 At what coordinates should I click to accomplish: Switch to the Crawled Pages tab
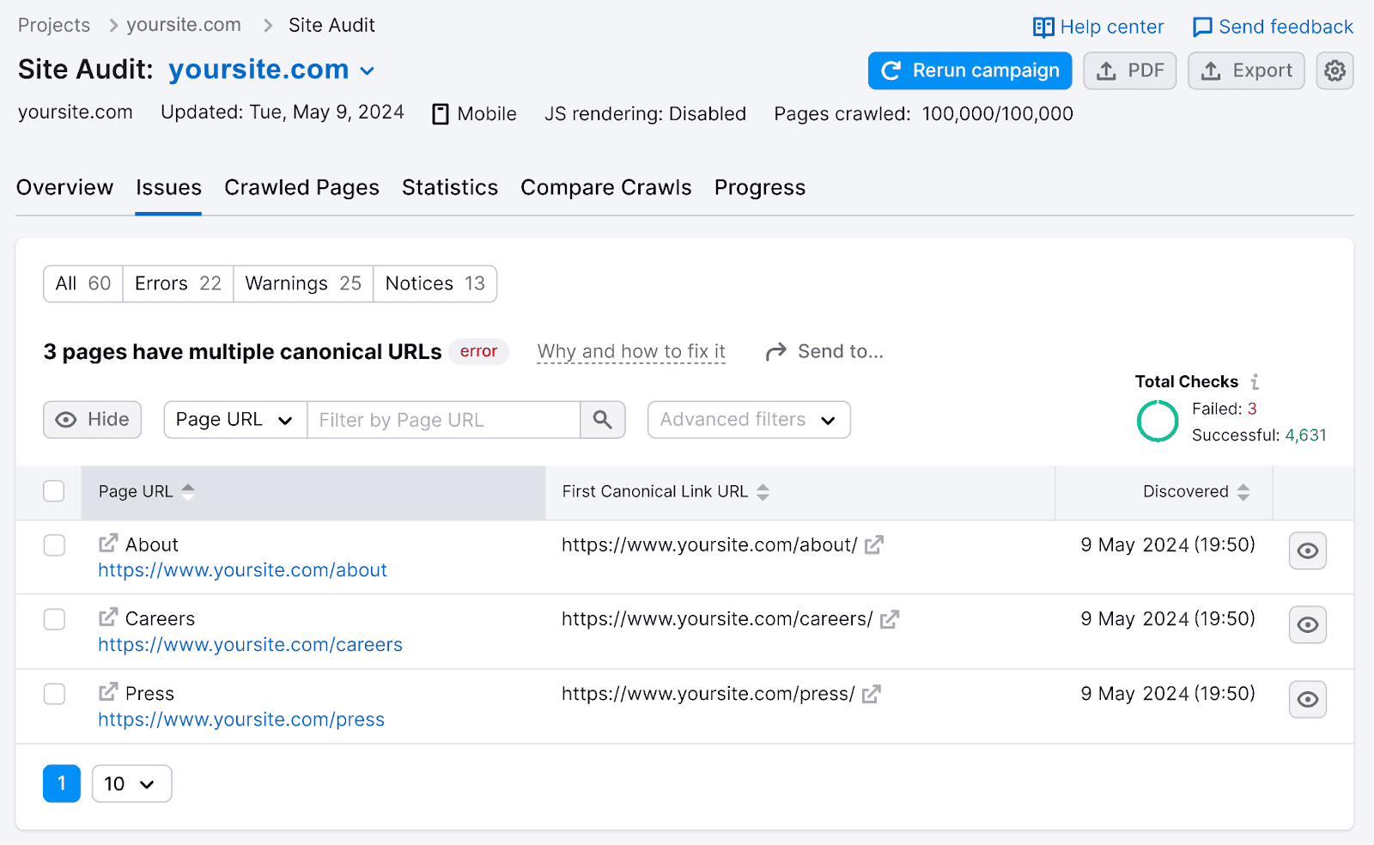pos(301,187)
